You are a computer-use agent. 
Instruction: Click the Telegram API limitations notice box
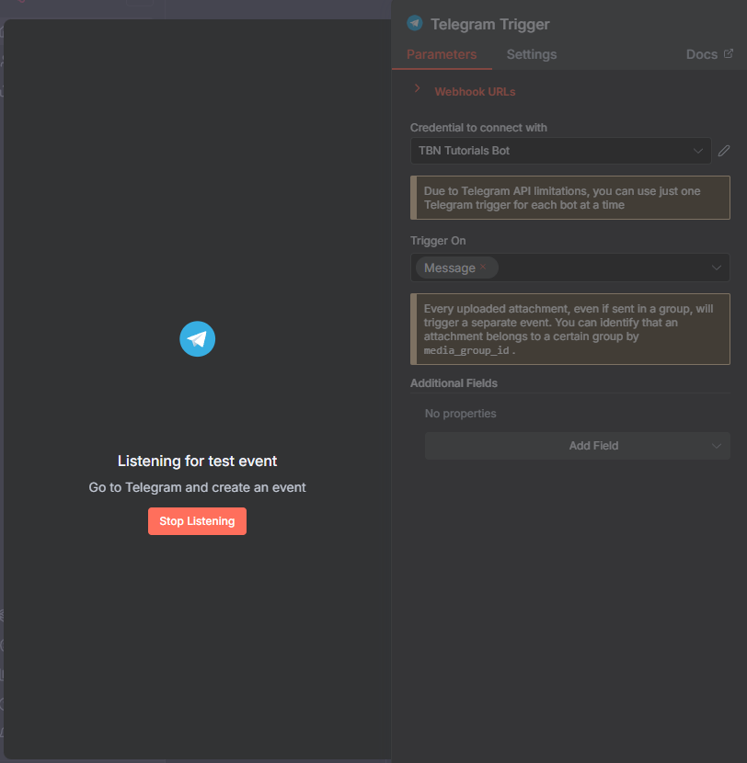pyautogui.click(x=570, y=198)
